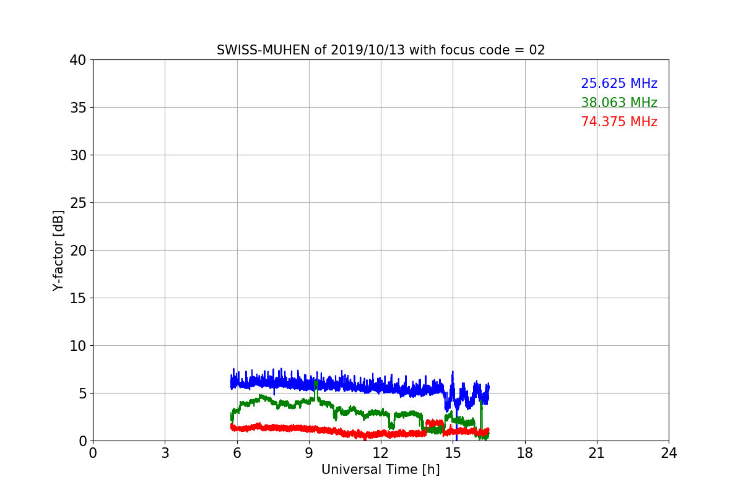Select the 74.375 MHz legend label
The image size is (743, 495).
click(x=619, y=122)
